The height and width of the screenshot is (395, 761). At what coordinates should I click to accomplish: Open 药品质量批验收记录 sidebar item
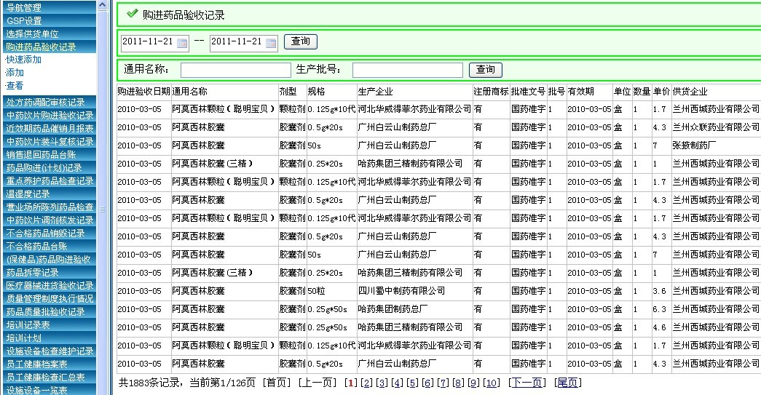48,311
